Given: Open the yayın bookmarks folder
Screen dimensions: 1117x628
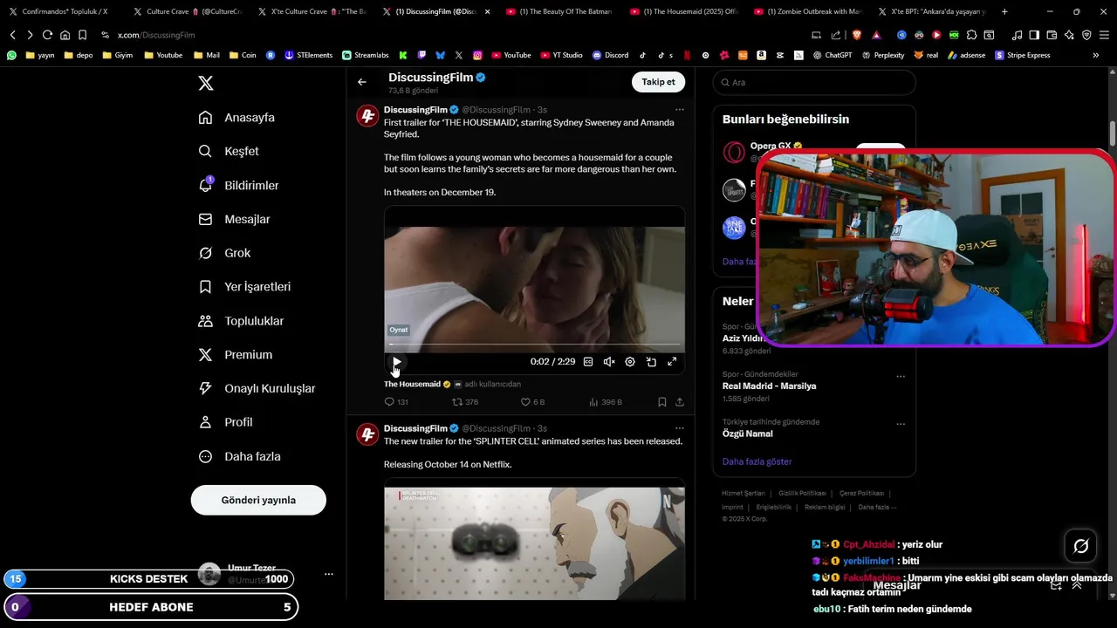Looking at the screenshot, I should tap(40, 55).
